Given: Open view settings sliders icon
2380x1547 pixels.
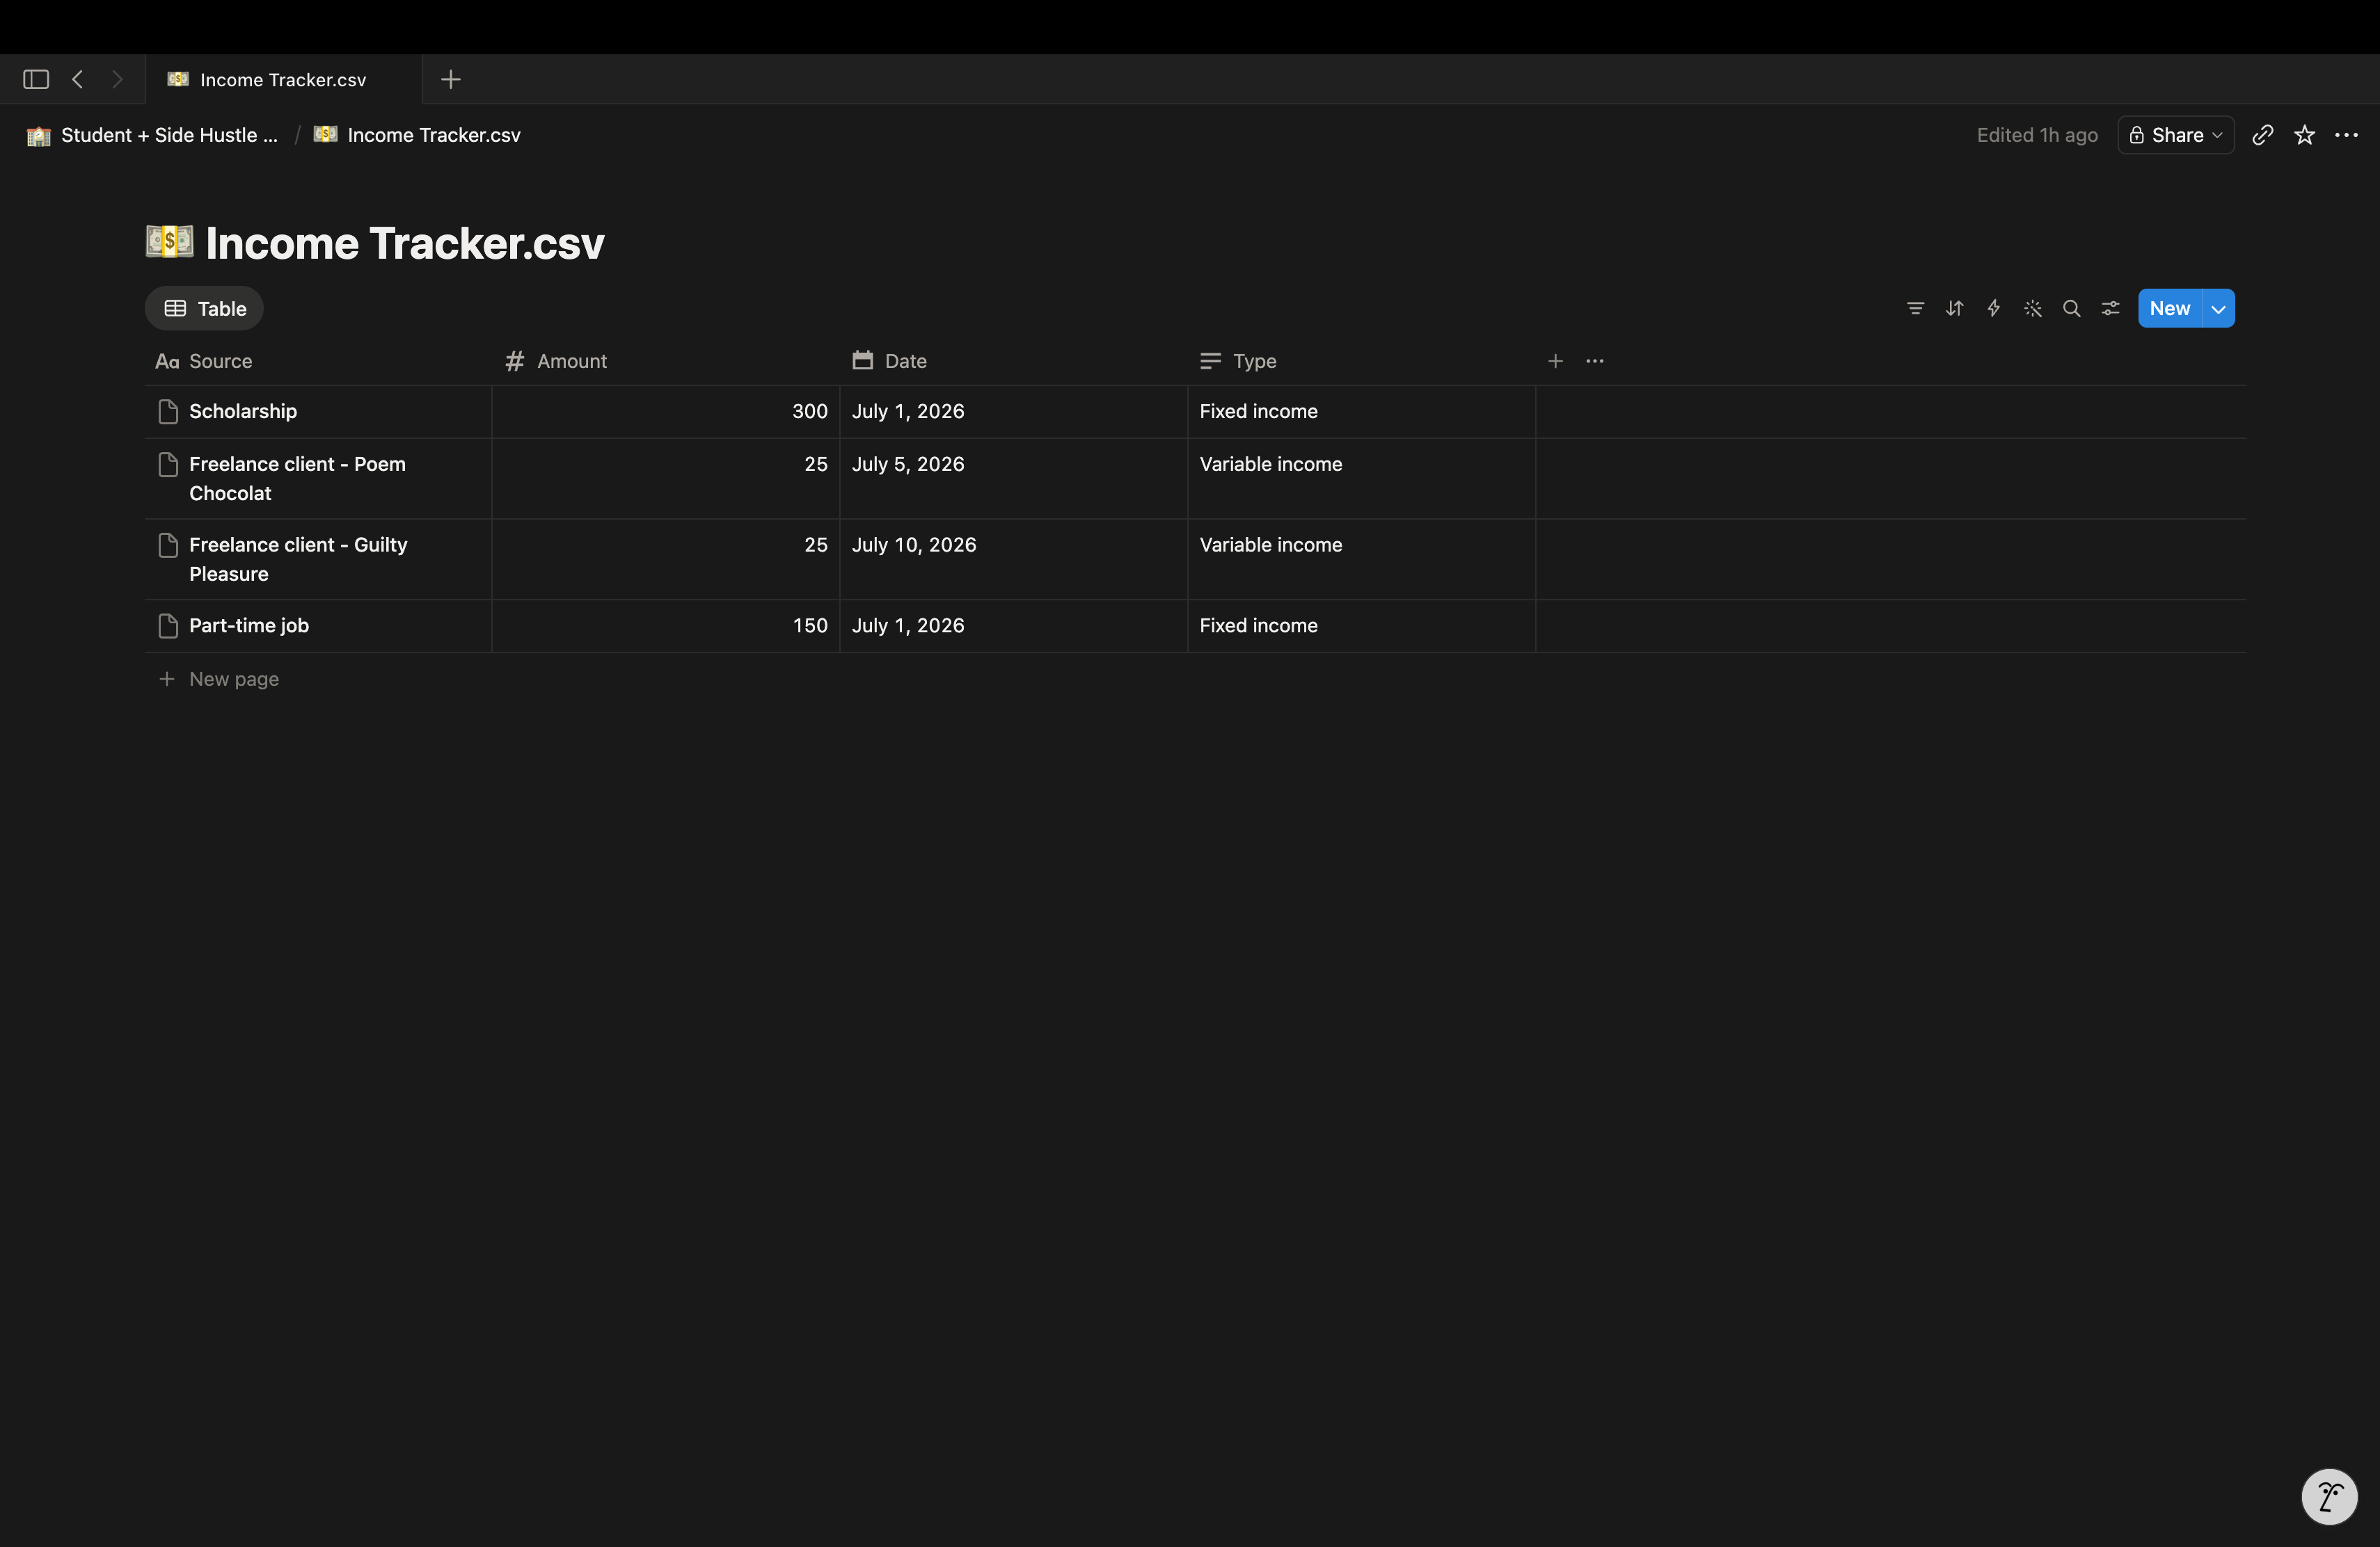Looking at the screenshot, I should [2110, 309].
